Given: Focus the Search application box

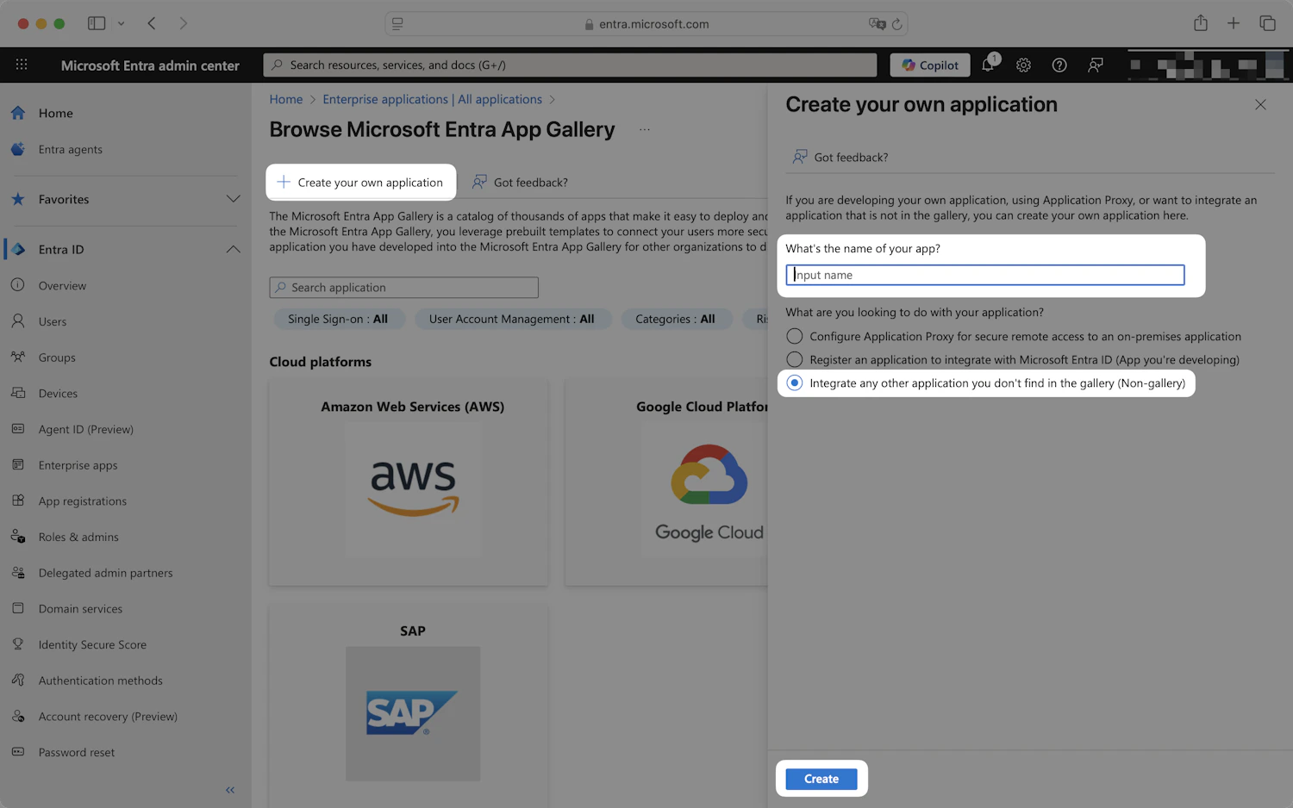Looking at the screenshot, I should point(403,288).
